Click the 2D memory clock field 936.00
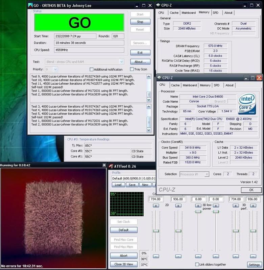The height and width of the screenshot is (270, 264). [x=178, y=199]
